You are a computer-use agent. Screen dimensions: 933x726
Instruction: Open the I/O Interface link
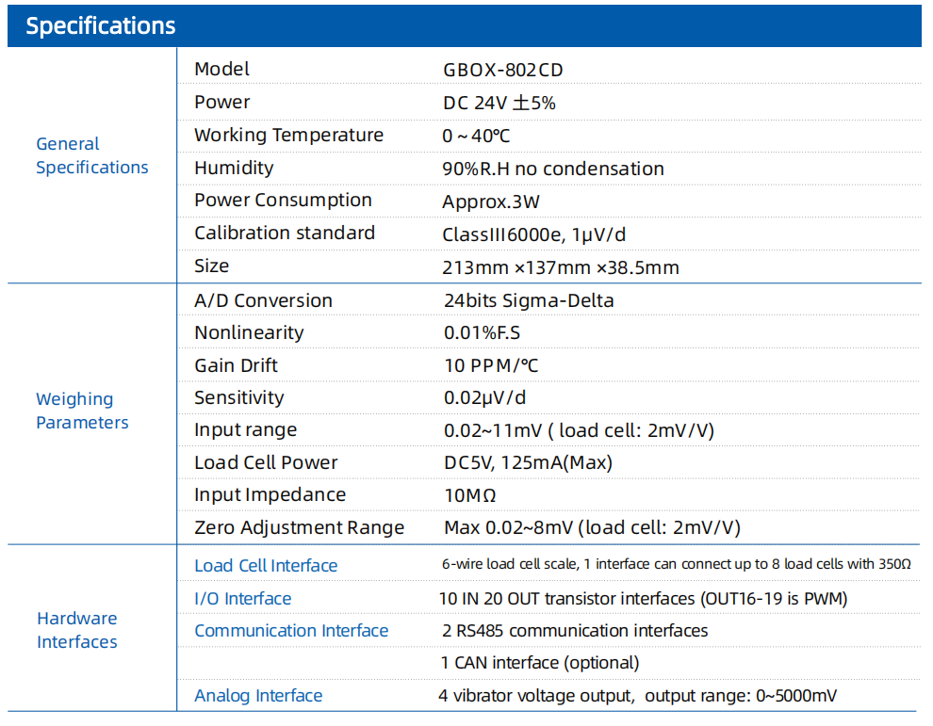[243, 598]
